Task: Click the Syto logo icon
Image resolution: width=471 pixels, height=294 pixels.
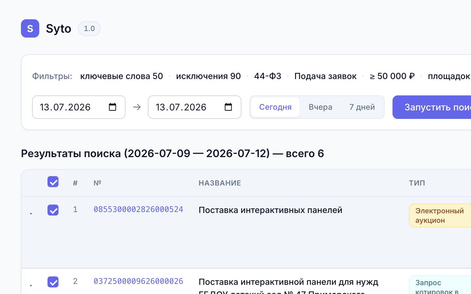Action: pyautogui.click(x=30, y=28)
